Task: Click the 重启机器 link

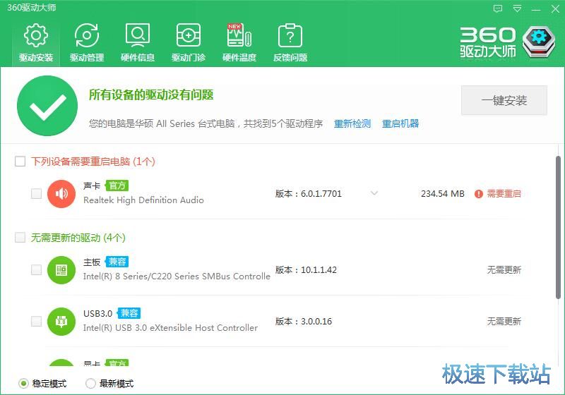Action: pos(400,123)
